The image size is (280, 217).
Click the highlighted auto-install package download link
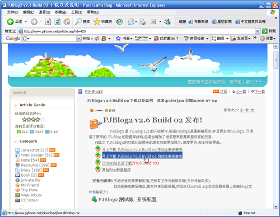click(x=142, y=156)
